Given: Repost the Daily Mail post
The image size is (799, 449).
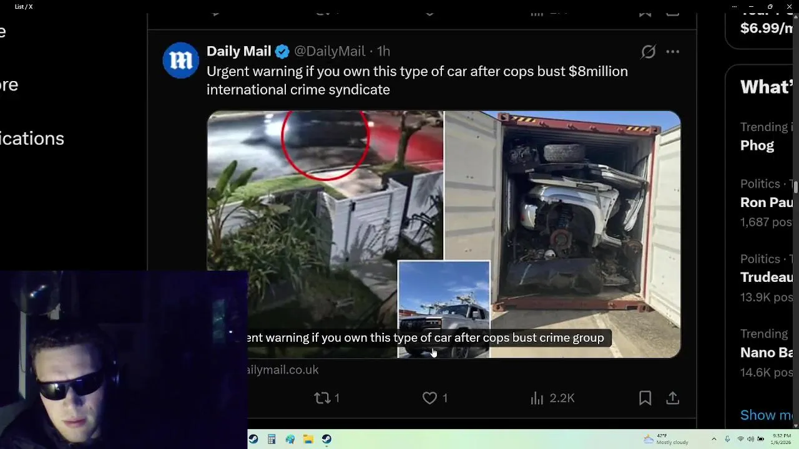Looking at the screenshot, I should [x=327, y=398].
